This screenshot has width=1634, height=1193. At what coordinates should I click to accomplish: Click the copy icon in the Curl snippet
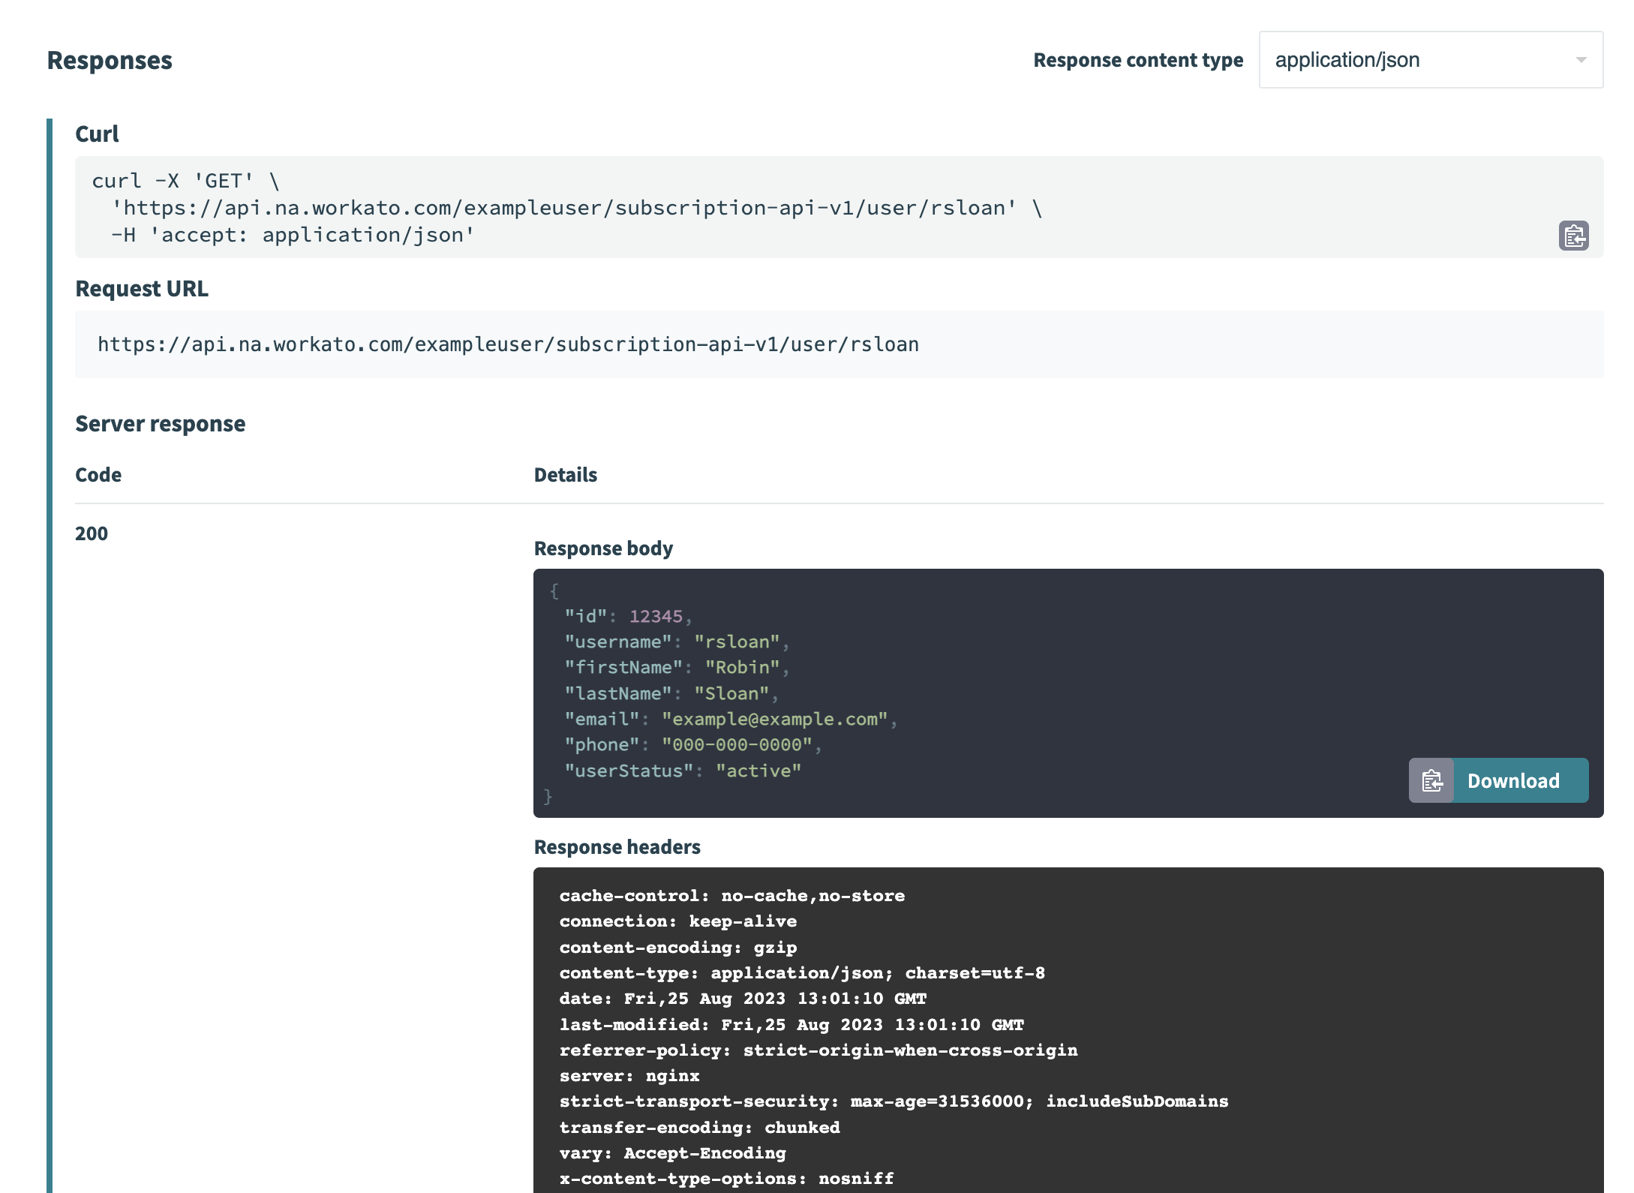(x=1573, y=236)
